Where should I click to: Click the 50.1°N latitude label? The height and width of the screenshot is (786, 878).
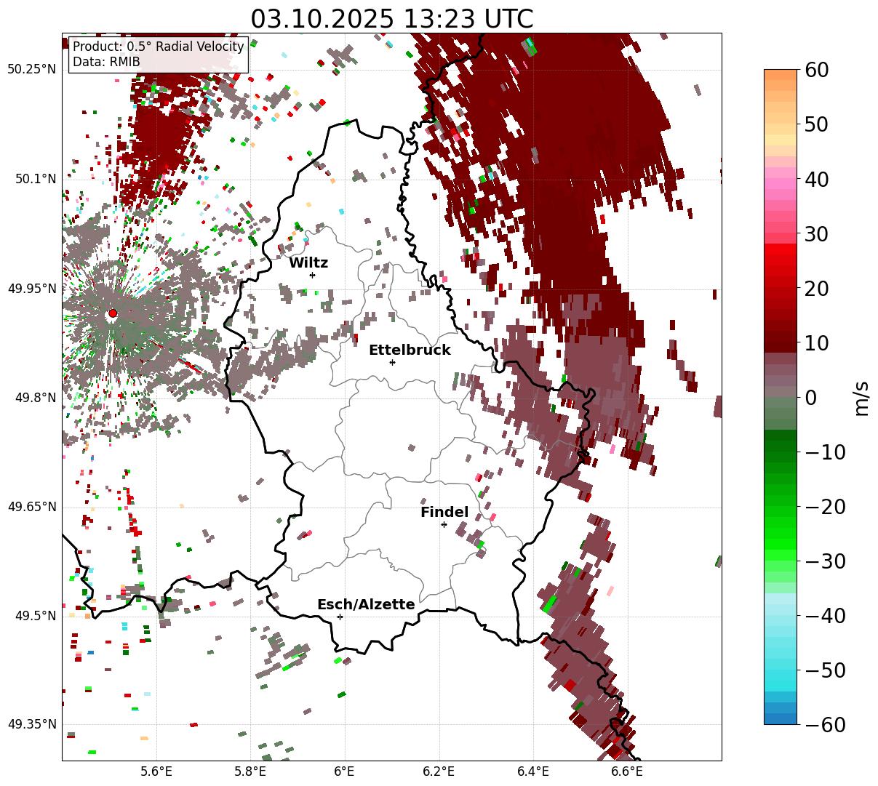[x=35, y=179]
